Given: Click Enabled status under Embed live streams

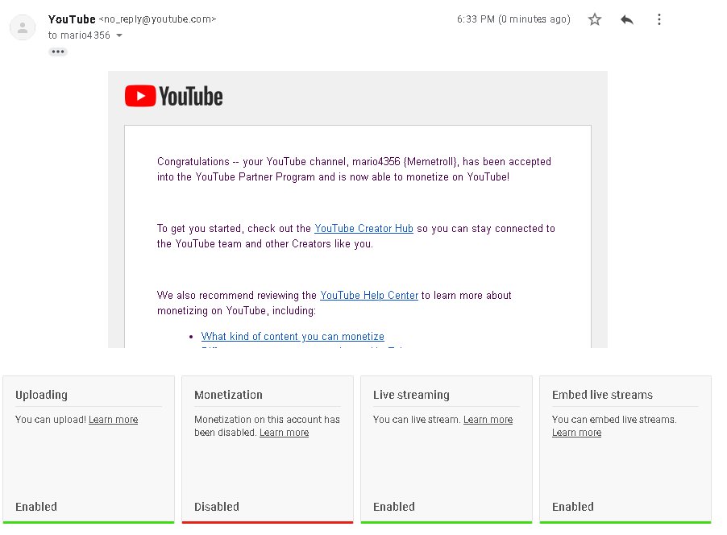Looking at the screenshot, I should (x=572, y=507).
